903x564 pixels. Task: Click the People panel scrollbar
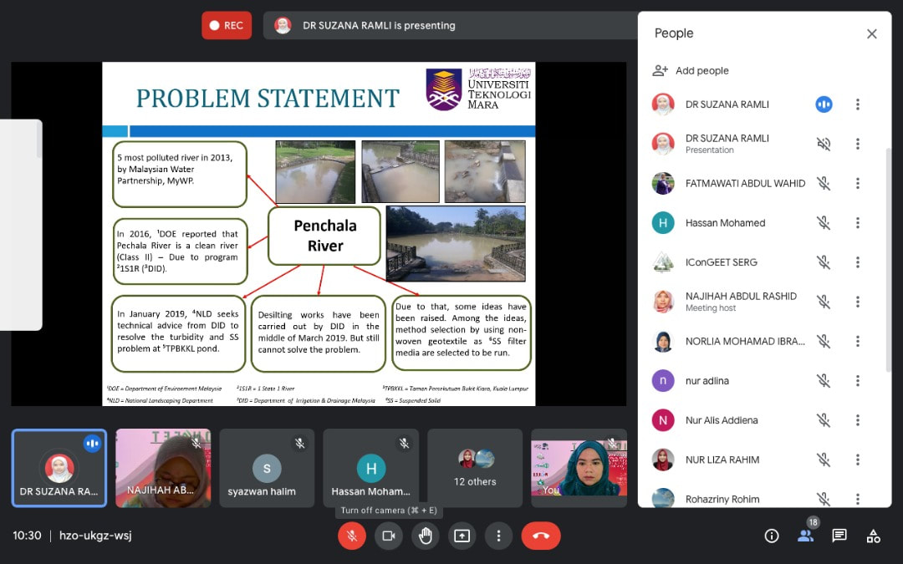coord(887,259)
